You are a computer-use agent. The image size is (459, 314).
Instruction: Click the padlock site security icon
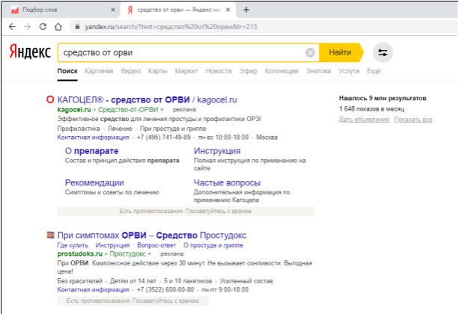tap(77, 27)
